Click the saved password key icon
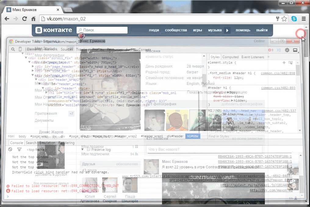The image size is (310, 207). [x=278, y=19]
